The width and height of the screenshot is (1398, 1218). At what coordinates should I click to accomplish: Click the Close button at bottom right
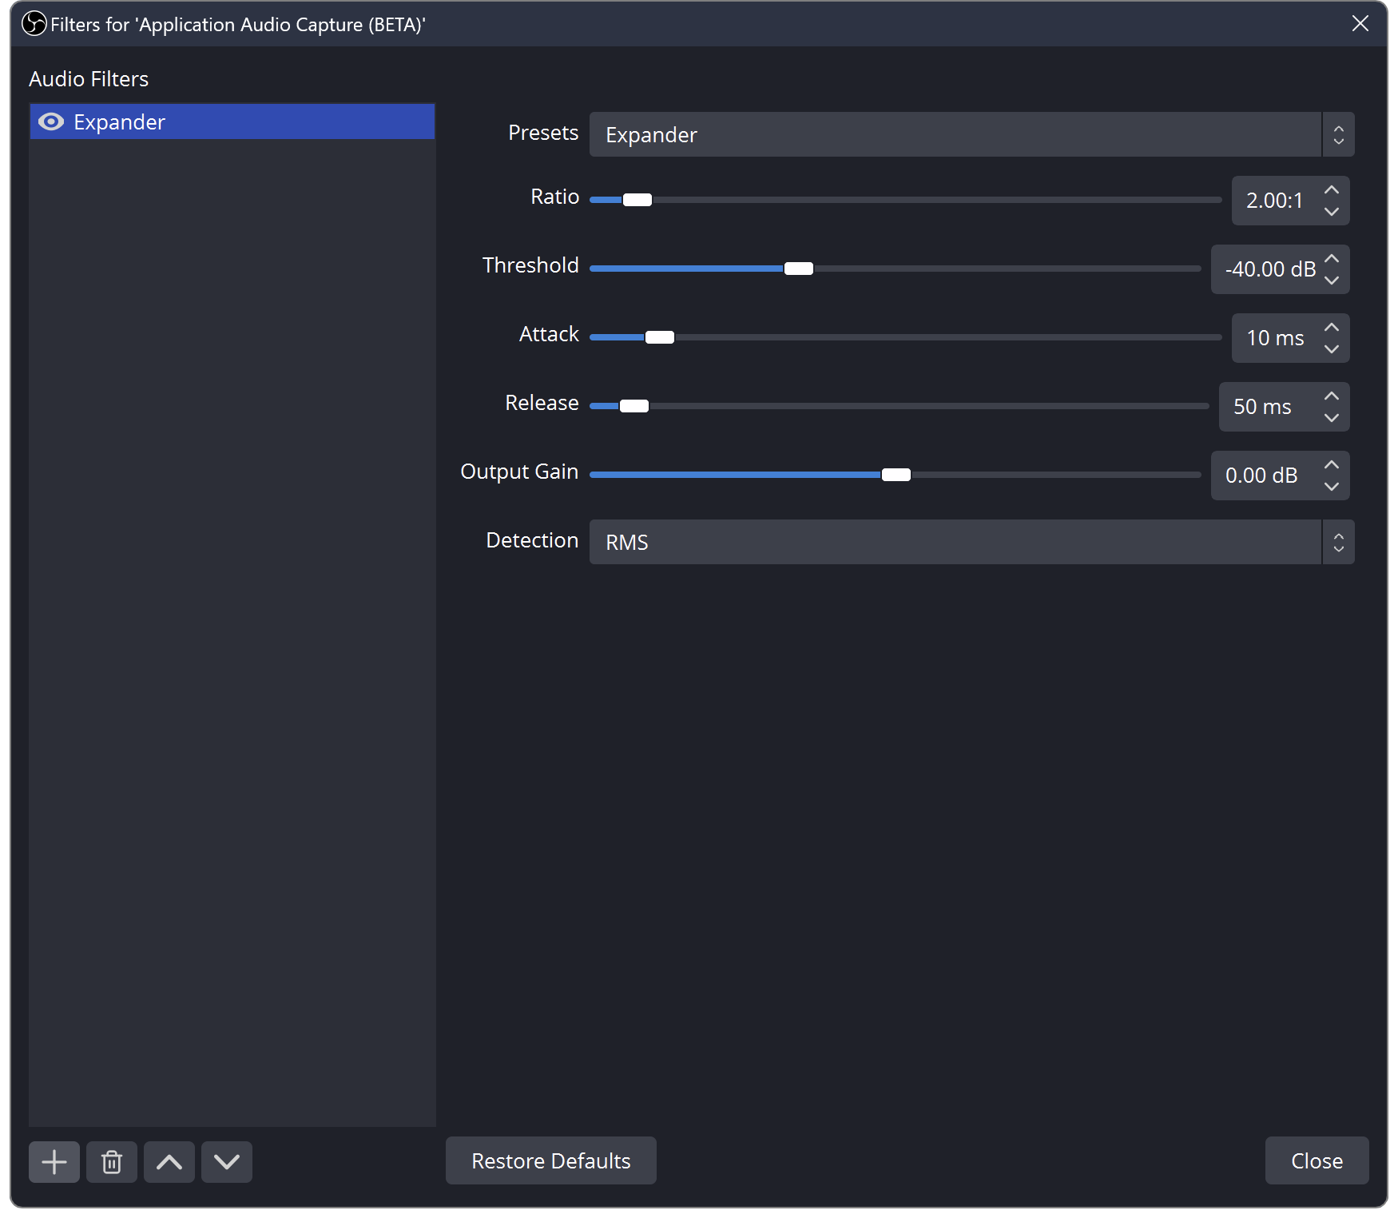point(1317,1160)
